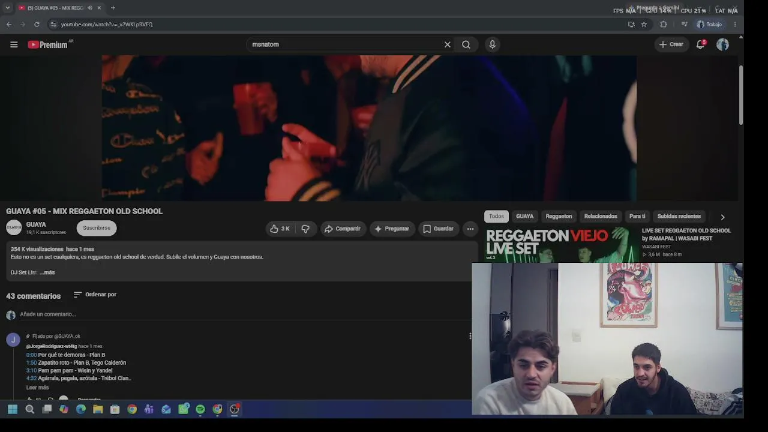Viewport: 768px width, 432px height.
Task: Open File Explorer from the taskbar
Action: point(98,409)
